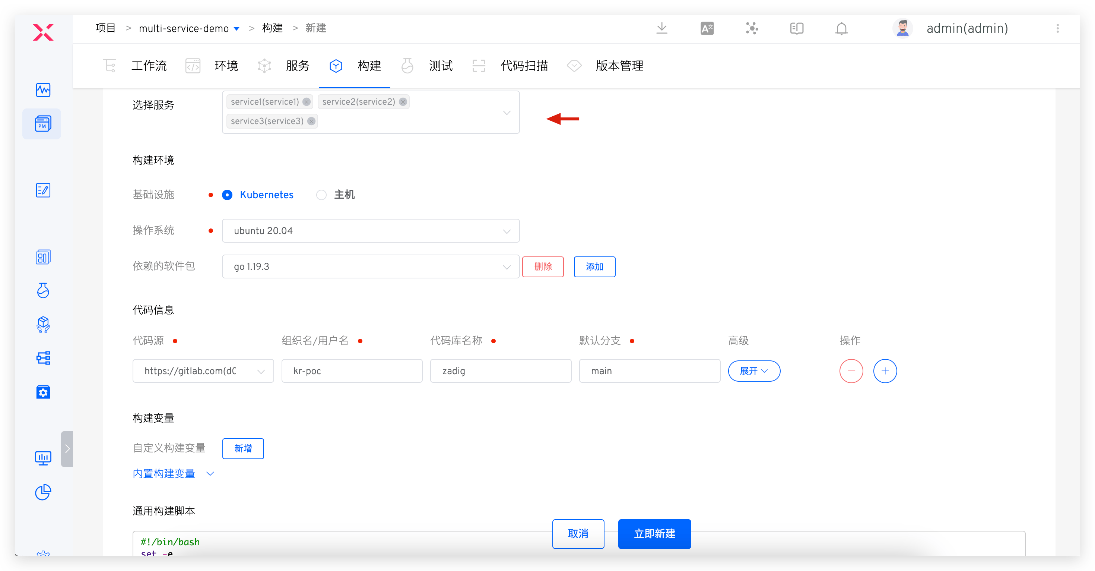
Task: Click the dots cluster icon in header
Action: [752, 28]
